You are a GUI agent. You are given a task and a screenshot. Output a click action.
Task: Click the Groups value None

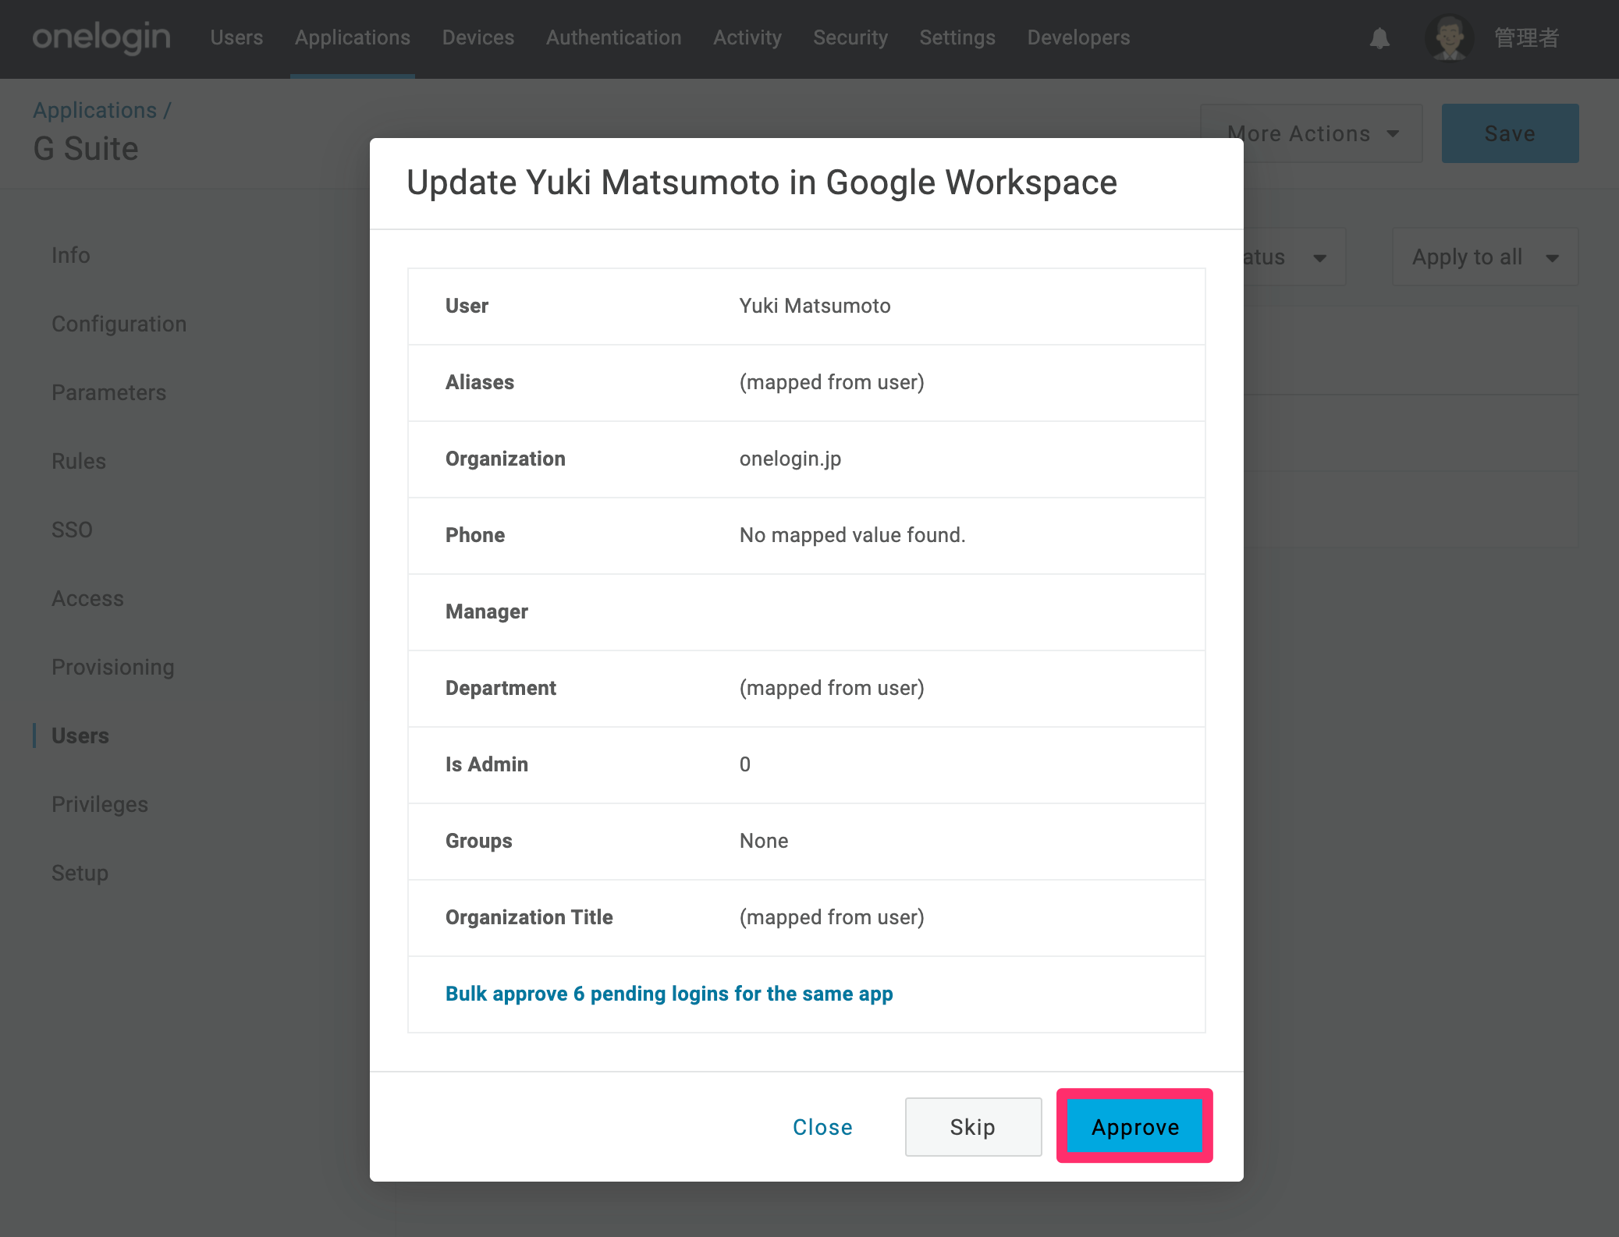tap(764, 841)
